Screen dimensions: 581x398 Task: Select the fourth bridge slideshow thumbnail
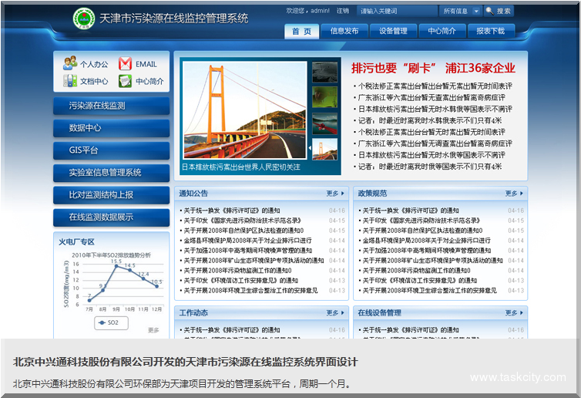point(324,149)
